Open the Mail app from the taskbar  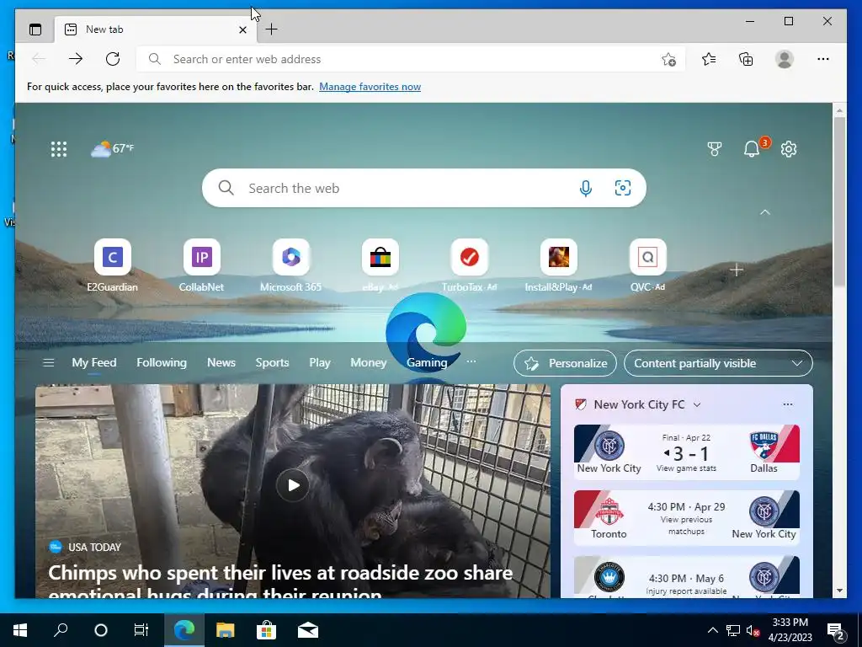click(308, 630)
